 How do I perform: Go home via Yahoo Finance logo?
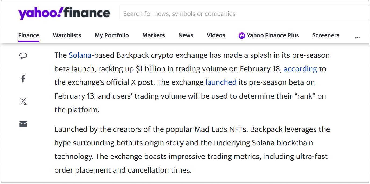[64, 13]
